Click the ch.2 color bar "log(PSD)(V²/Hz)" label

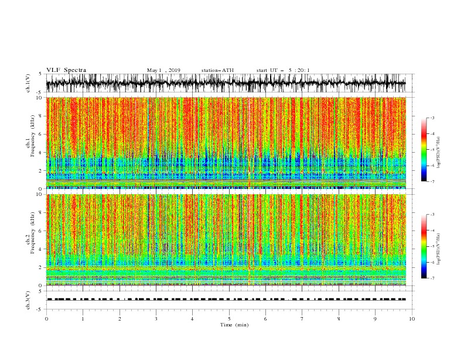coord(438,249)
